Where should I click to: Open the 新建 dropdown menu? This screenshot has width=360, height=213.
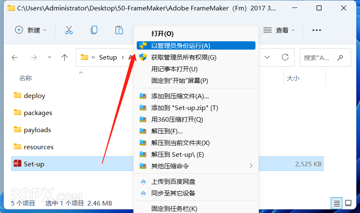click(x=31, y=30)
